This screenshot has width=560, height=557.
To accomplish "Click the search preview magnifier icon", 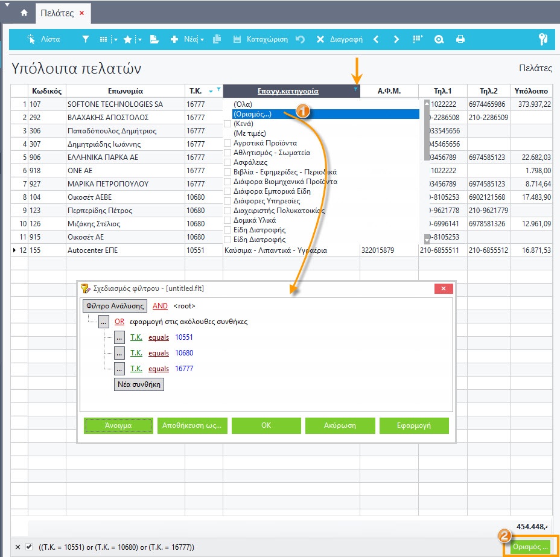I will click(439, 39).
